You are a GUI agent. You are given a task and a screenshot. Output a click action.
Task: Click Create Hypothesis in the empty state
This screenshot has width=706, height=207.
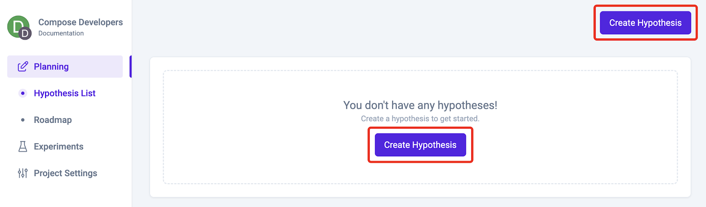click(420, 145)
